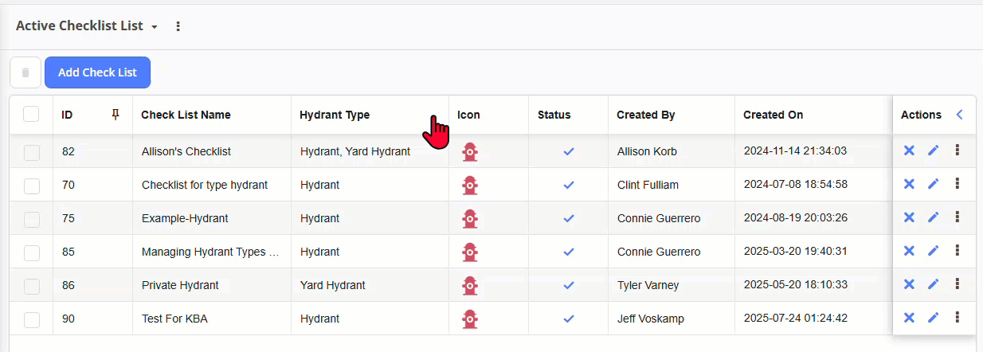Sort by Created On column header
This screenshot has width=983, height=352.
click(x=773, y=115)
